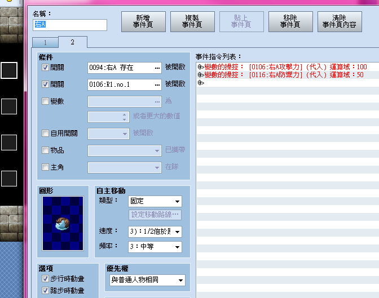The image size is (379, 298).
Task: Click the 清除事件頁內容 button
Action: point(340,21)
